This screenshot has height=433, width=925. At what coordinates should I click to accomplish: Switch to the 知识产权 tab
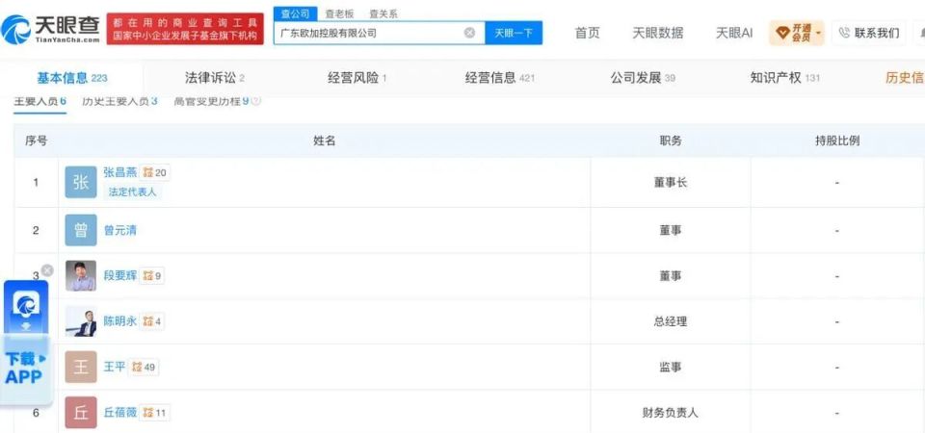point(784,78)
